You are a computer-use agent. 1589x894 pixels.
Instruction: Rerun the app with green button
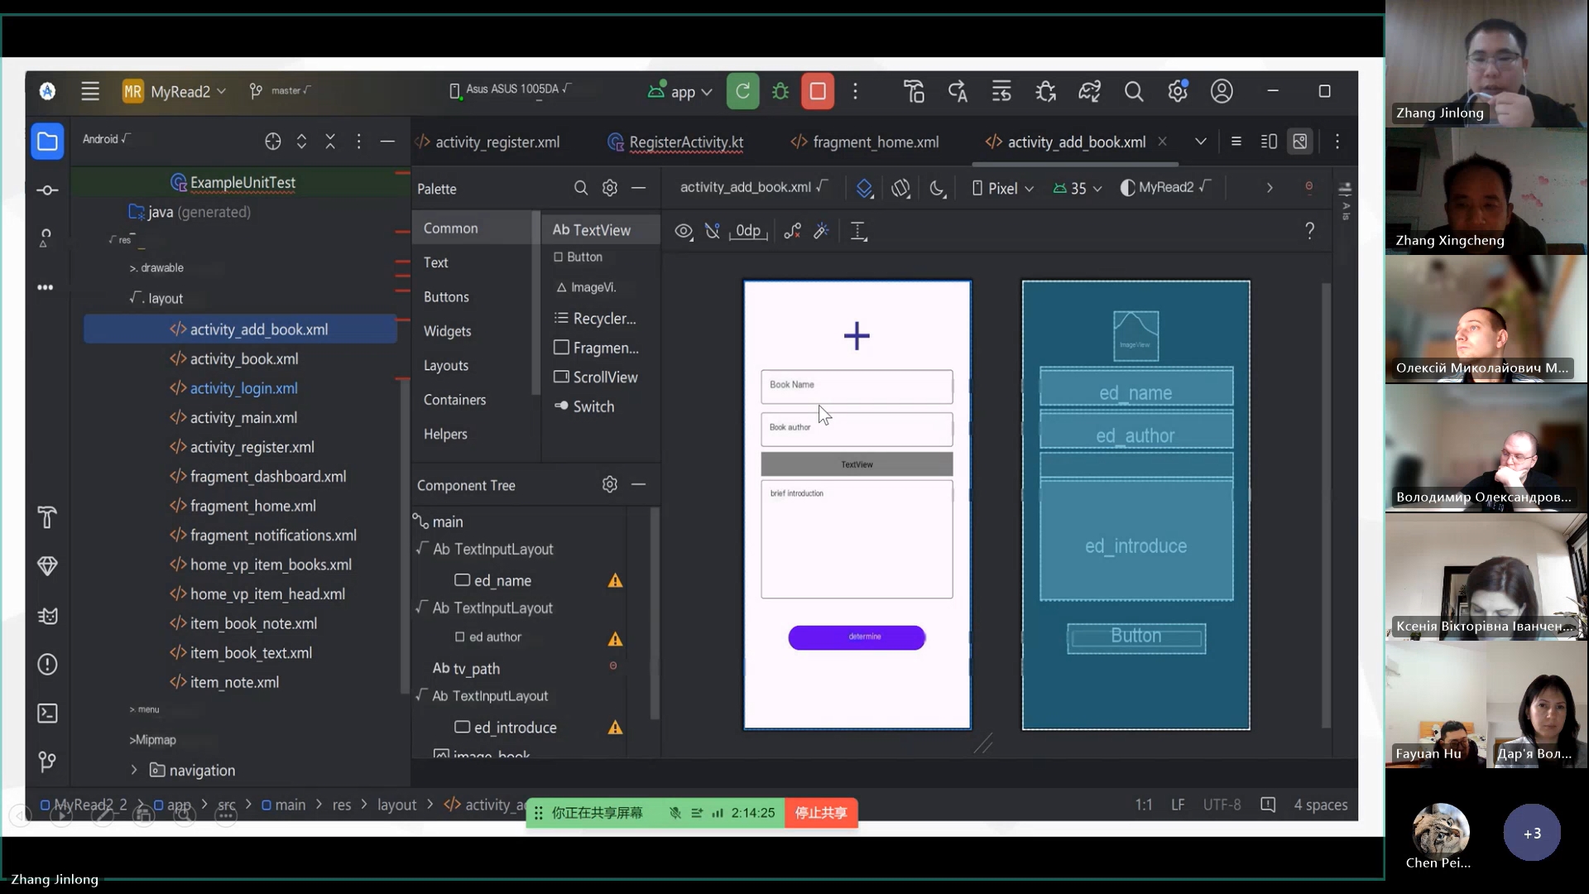coord(742,92)
